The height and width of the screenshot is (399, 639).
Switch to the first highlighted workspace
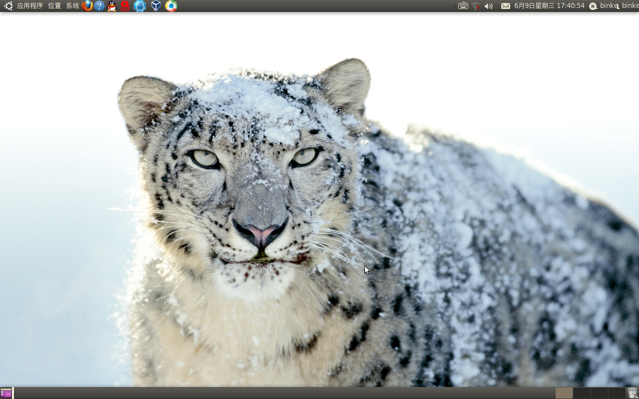click(564, 393)
